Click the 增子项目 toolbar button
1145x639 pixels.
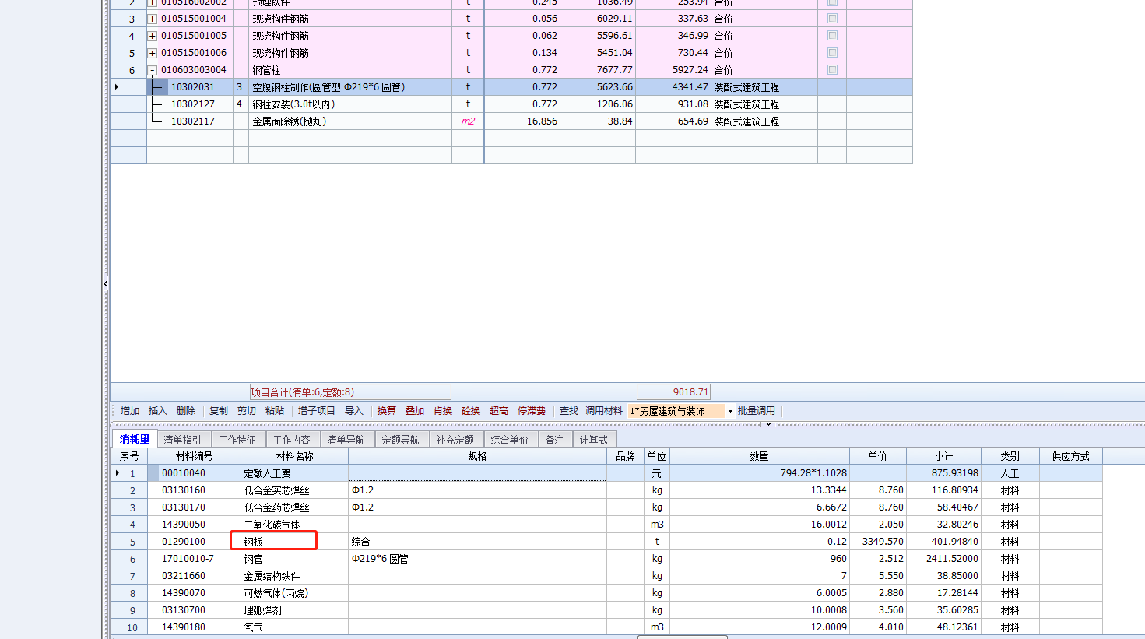coord(317,411)
